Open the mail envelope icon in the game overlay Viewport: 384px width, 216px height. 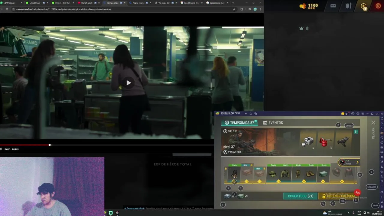333,6
